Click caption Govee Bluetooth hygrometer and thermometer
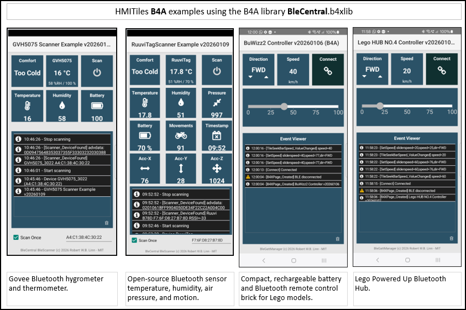The width and height of the screenshot is (466, 310). (x=56, y=283)
